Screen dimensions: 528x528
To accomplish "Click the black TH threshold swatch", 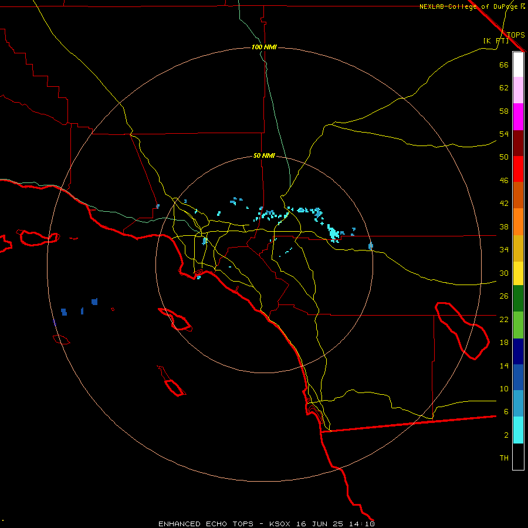I will (x=518, y=456).
